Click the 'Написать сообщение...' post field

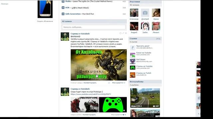[x=94, y=27]
